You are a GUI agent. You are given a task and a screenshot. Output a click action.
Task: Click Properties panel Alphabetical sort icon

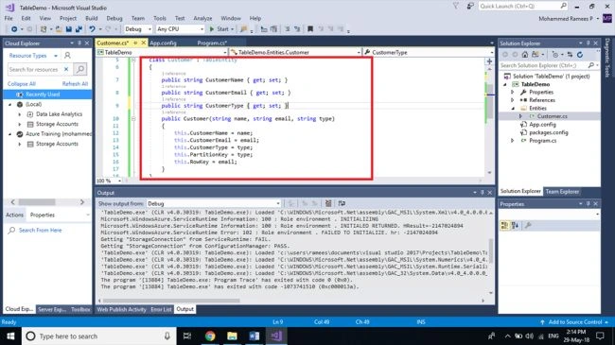(515, 225)
